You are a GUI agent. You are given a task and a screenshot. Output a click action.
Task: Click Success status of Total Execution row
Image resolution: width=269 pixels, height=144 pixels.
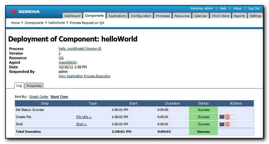pyautogui.click(x=203, y=132)
